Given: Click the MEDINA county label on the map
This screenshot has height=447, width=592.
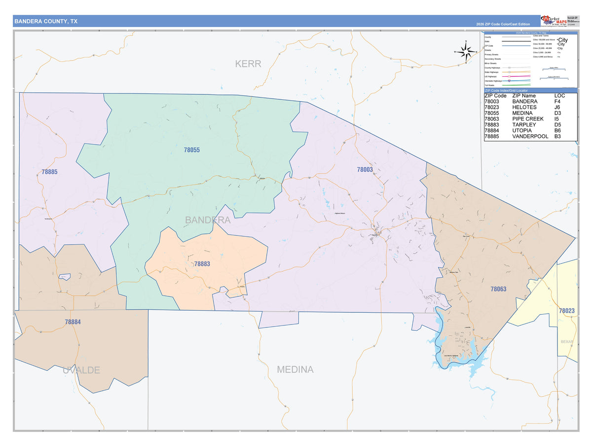Looking at the screenshot, I should [295, 369].
